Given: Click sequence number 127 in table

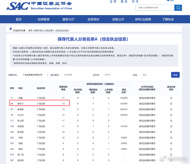Looking at the screenshot, I should point(12,121).
